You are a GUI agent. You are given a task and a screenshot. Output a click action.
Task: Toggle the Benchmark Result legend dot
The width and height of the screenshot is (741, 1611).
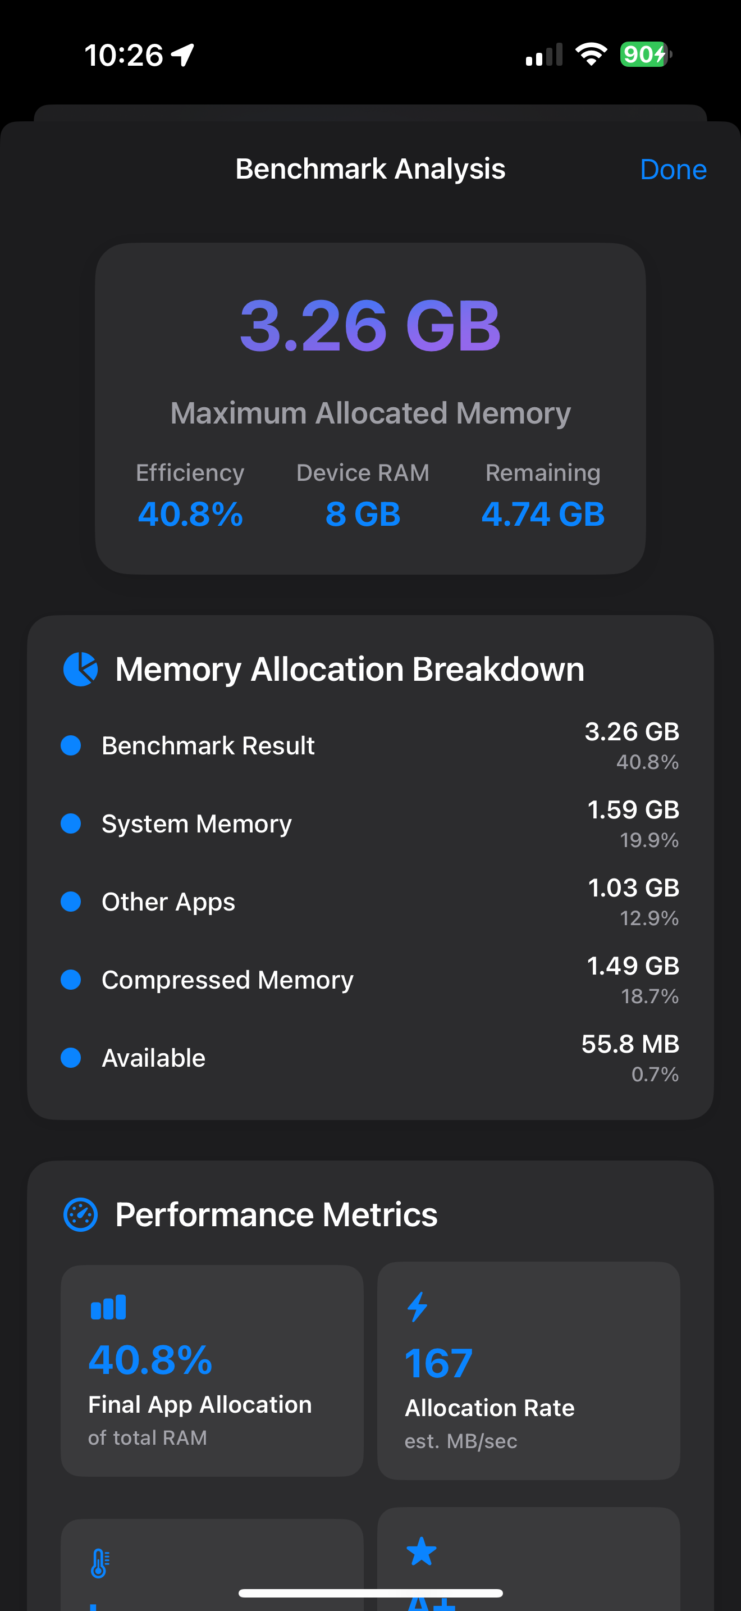click(x=71, y=745)
